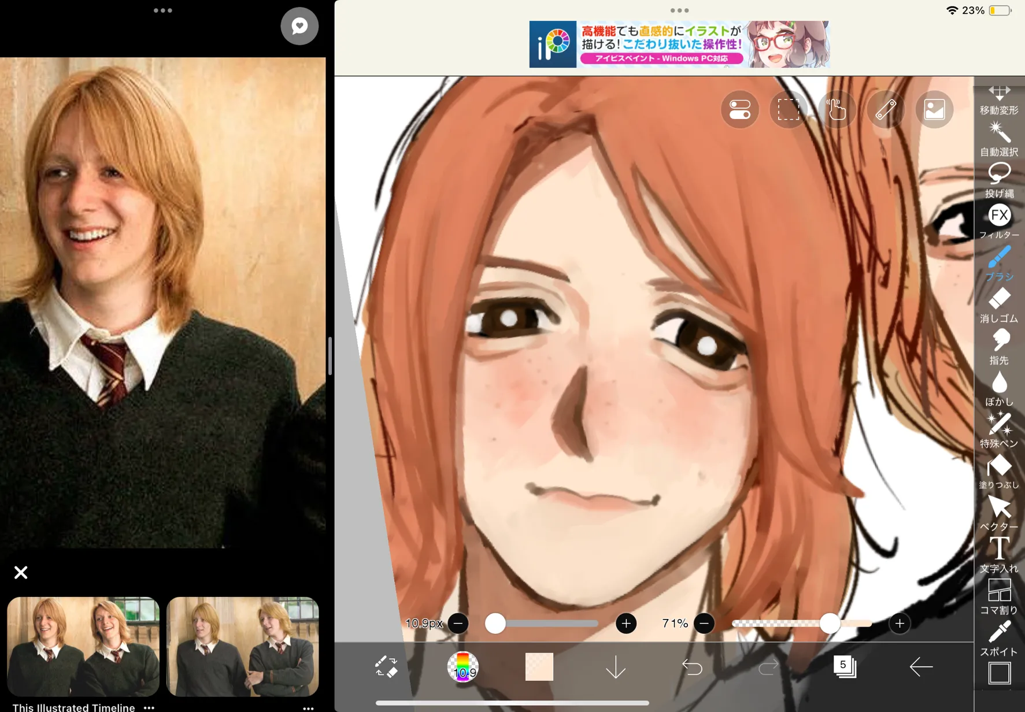Select the Frame Divider (コマ割り) tool
The image size is (1025, 712).
[x=999, y=596]
